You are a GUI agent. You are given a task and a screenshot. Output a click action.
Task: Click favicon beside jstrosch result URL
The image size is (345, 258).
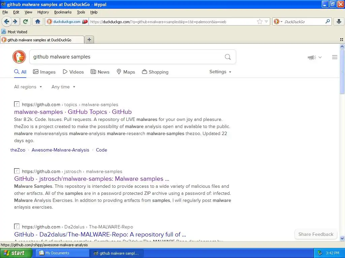coord(17,171)
